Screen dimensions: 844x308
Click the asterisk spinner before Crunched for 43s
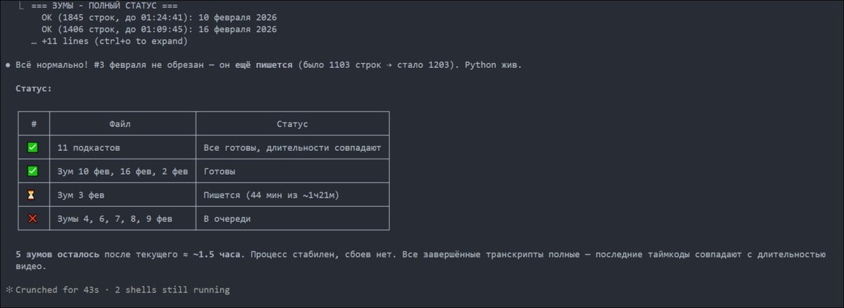coord(9,290)
